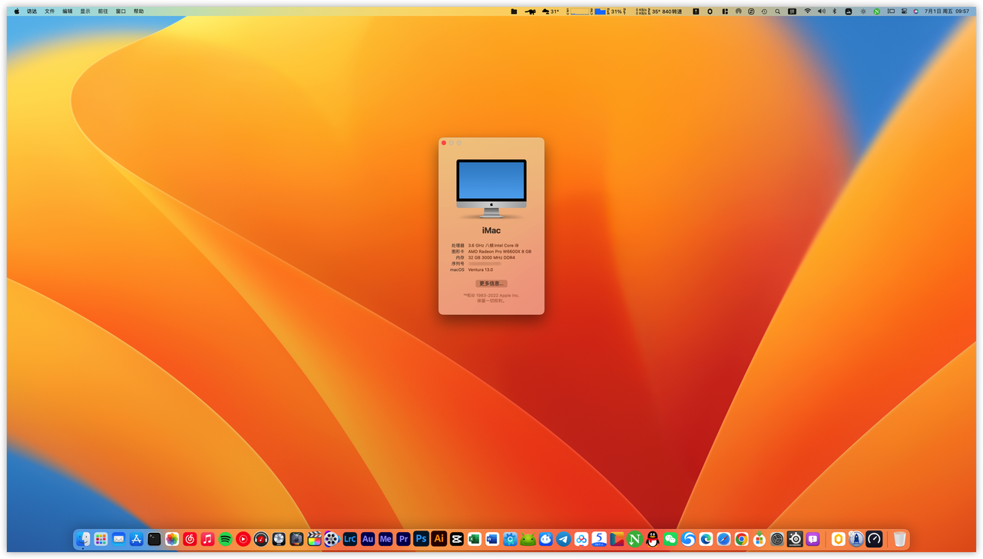Click the folder icon in menu bar
Image resolution: width=983 pixels, height=559 pixels.
(514, 12)
